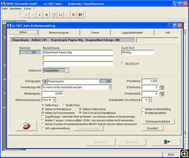
Task: Switch to the Berechnungsart tab
Action: [x=59, y=33]
